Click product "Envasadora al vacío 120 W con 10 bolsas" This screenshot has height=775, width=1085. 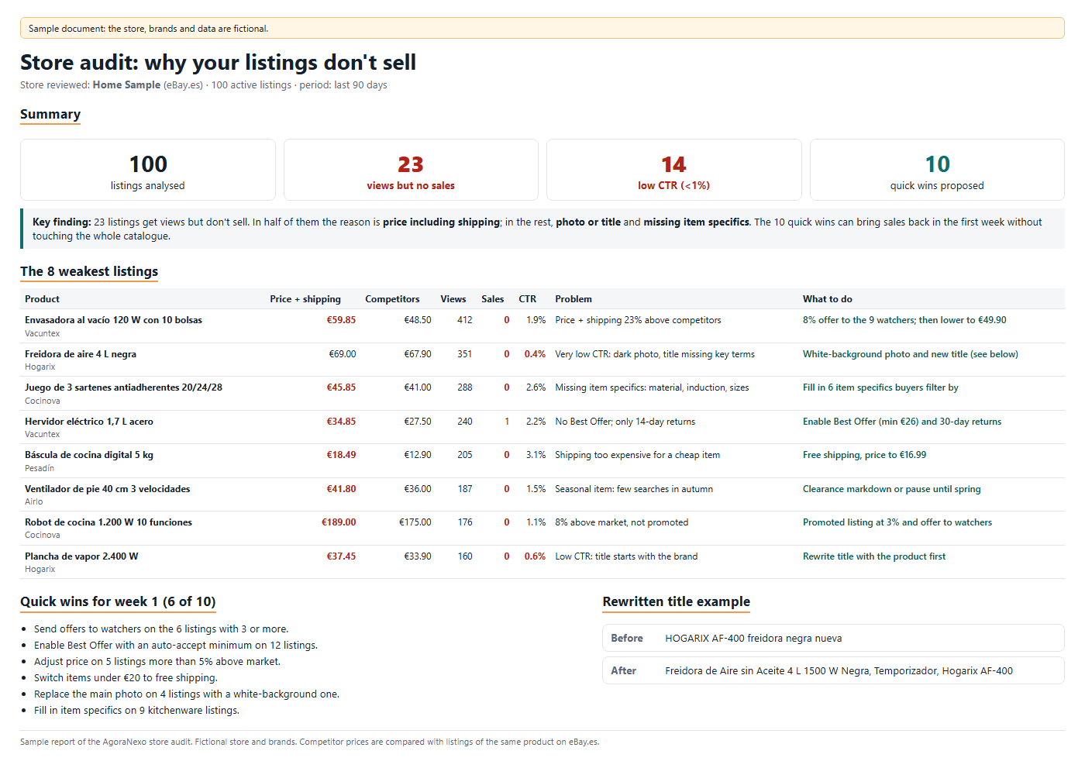[x=113, y=320]
